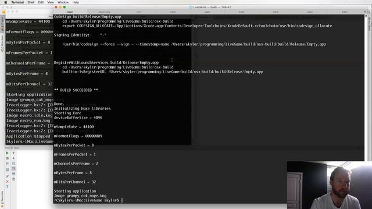Click 'mBitsPerChannel = 32' in Terminal window
The height and width of the screenshot is (209, 372).
75,182
